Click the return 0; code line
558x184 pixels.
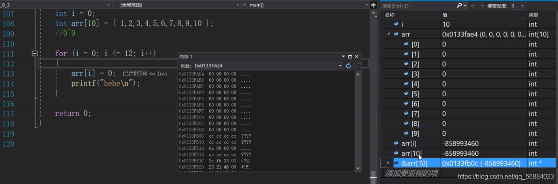click(73, 113)
